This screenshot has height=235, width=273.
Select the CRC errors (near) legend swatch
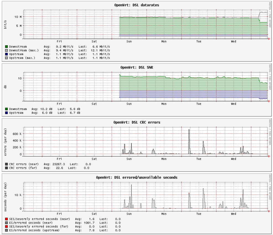(x=7, y=164)
